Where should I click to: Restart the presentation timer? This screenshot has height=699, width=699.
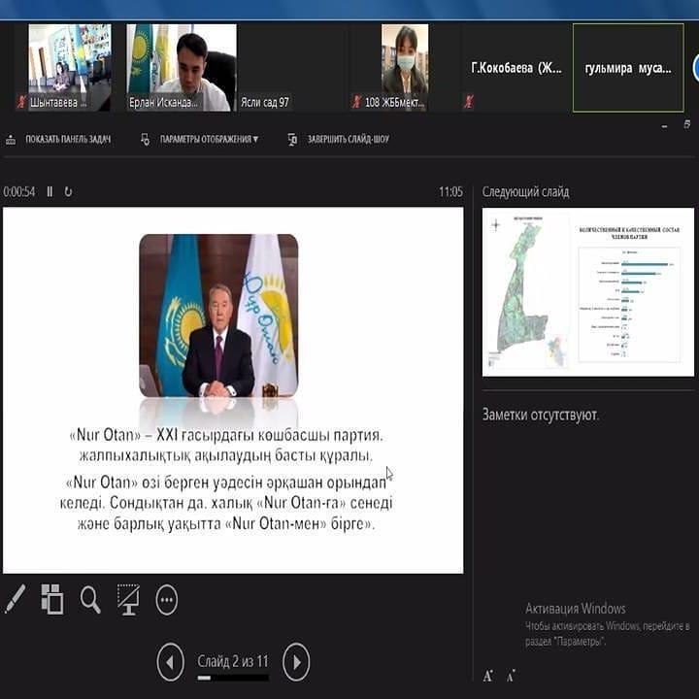[68, 191]
